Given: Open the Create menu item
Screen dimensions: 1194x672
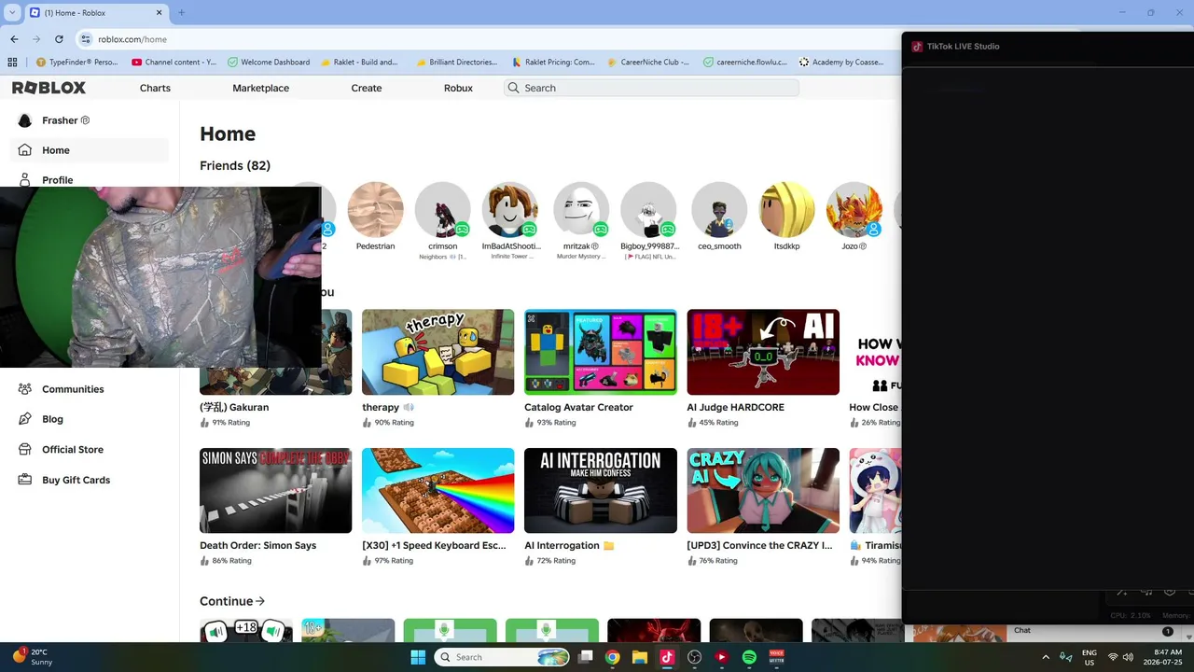Looking at the screenshot, I should (x=367, y=88).
